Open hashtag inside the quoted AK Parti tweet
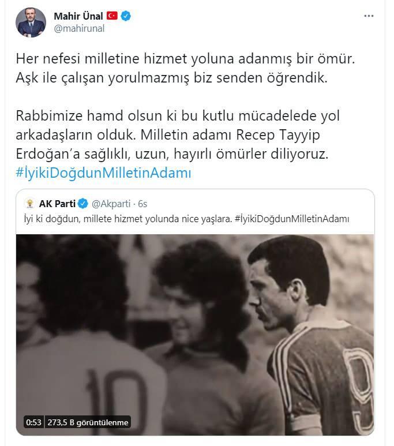Screen dimensions: 394x446 [x=292, y=219]
